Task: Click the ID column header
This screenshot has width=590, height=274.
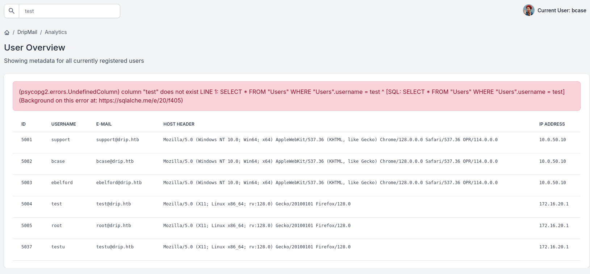Action: 24,124
